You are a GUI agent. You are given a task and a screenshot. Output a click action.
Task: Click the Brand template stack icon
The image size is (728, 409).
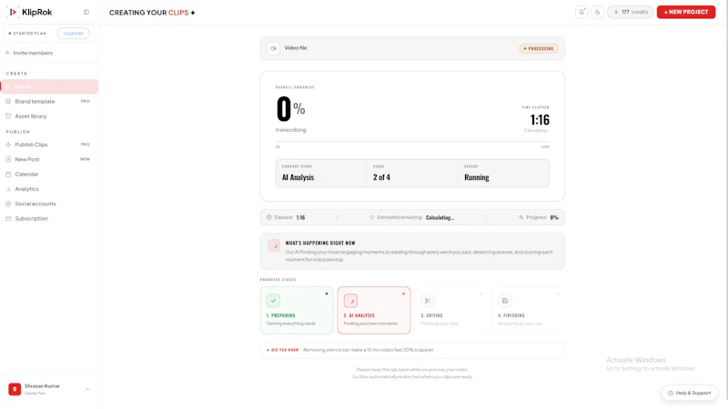click(x=8, y=101)
